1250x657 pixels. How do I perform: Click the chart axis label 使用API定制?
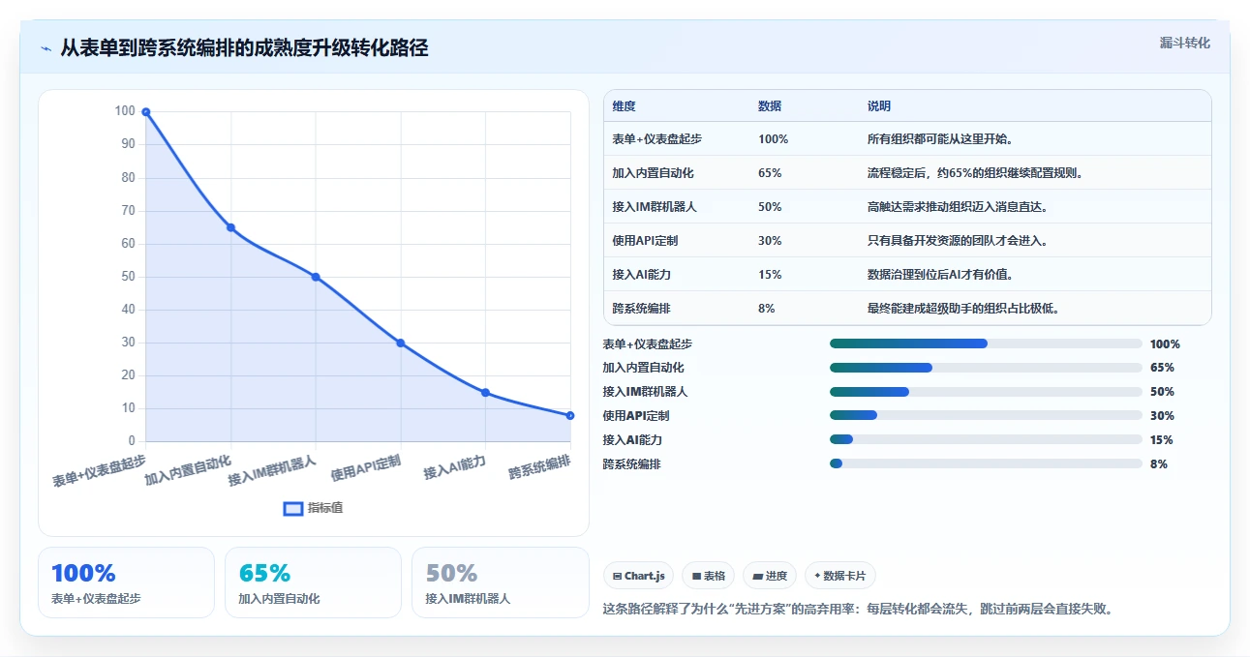[366, 467]
